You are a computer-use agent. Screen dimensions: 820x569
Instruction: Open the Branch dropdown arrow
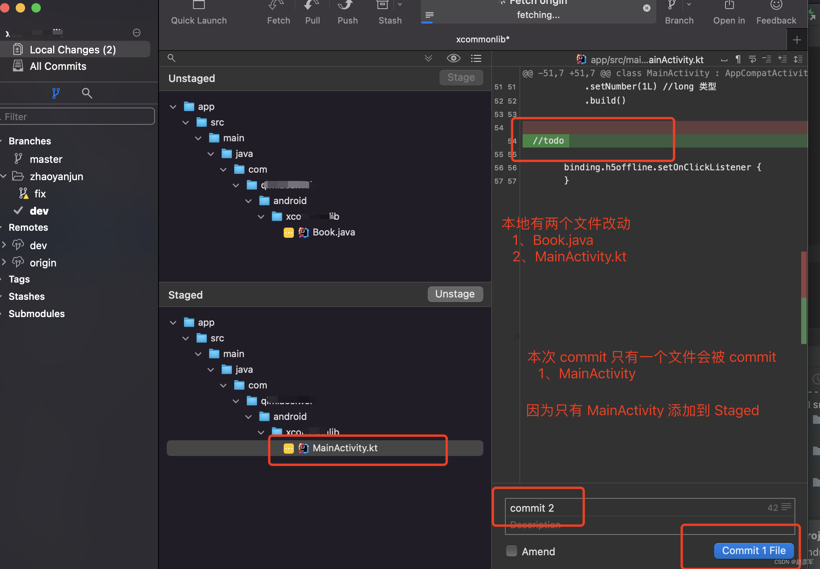pyautogui.click(x=689, y=5)
